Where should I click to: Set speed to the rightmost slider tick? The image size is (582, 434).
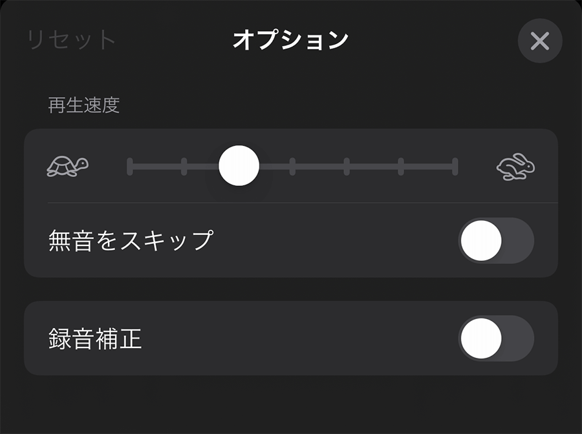tap(455, 166)
